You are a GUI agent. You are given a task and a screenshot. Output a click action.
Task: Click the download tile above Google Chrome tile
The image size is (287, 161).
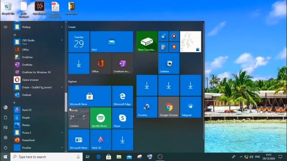coord(169,85)
